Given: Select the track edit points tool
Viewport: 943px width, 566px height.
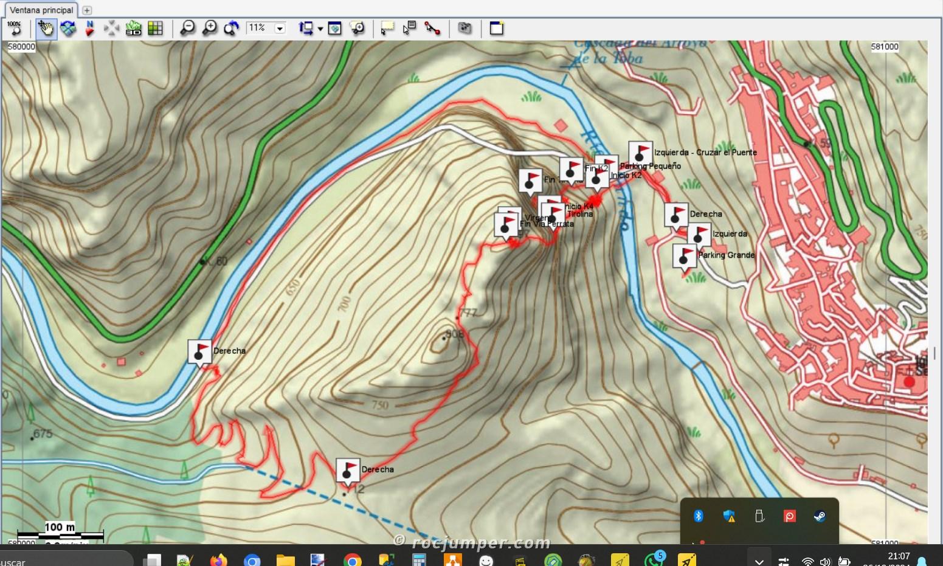Looking at the screenshot, I should pos(432,28).
